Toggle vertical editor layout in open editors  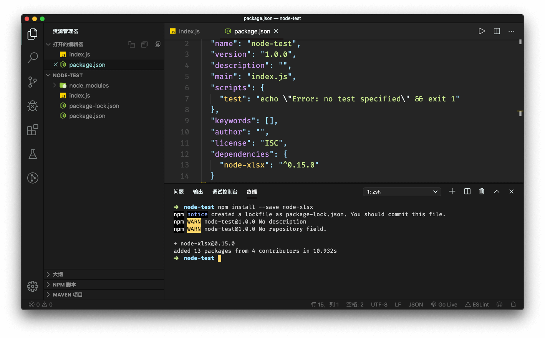(x=132, y=45)
